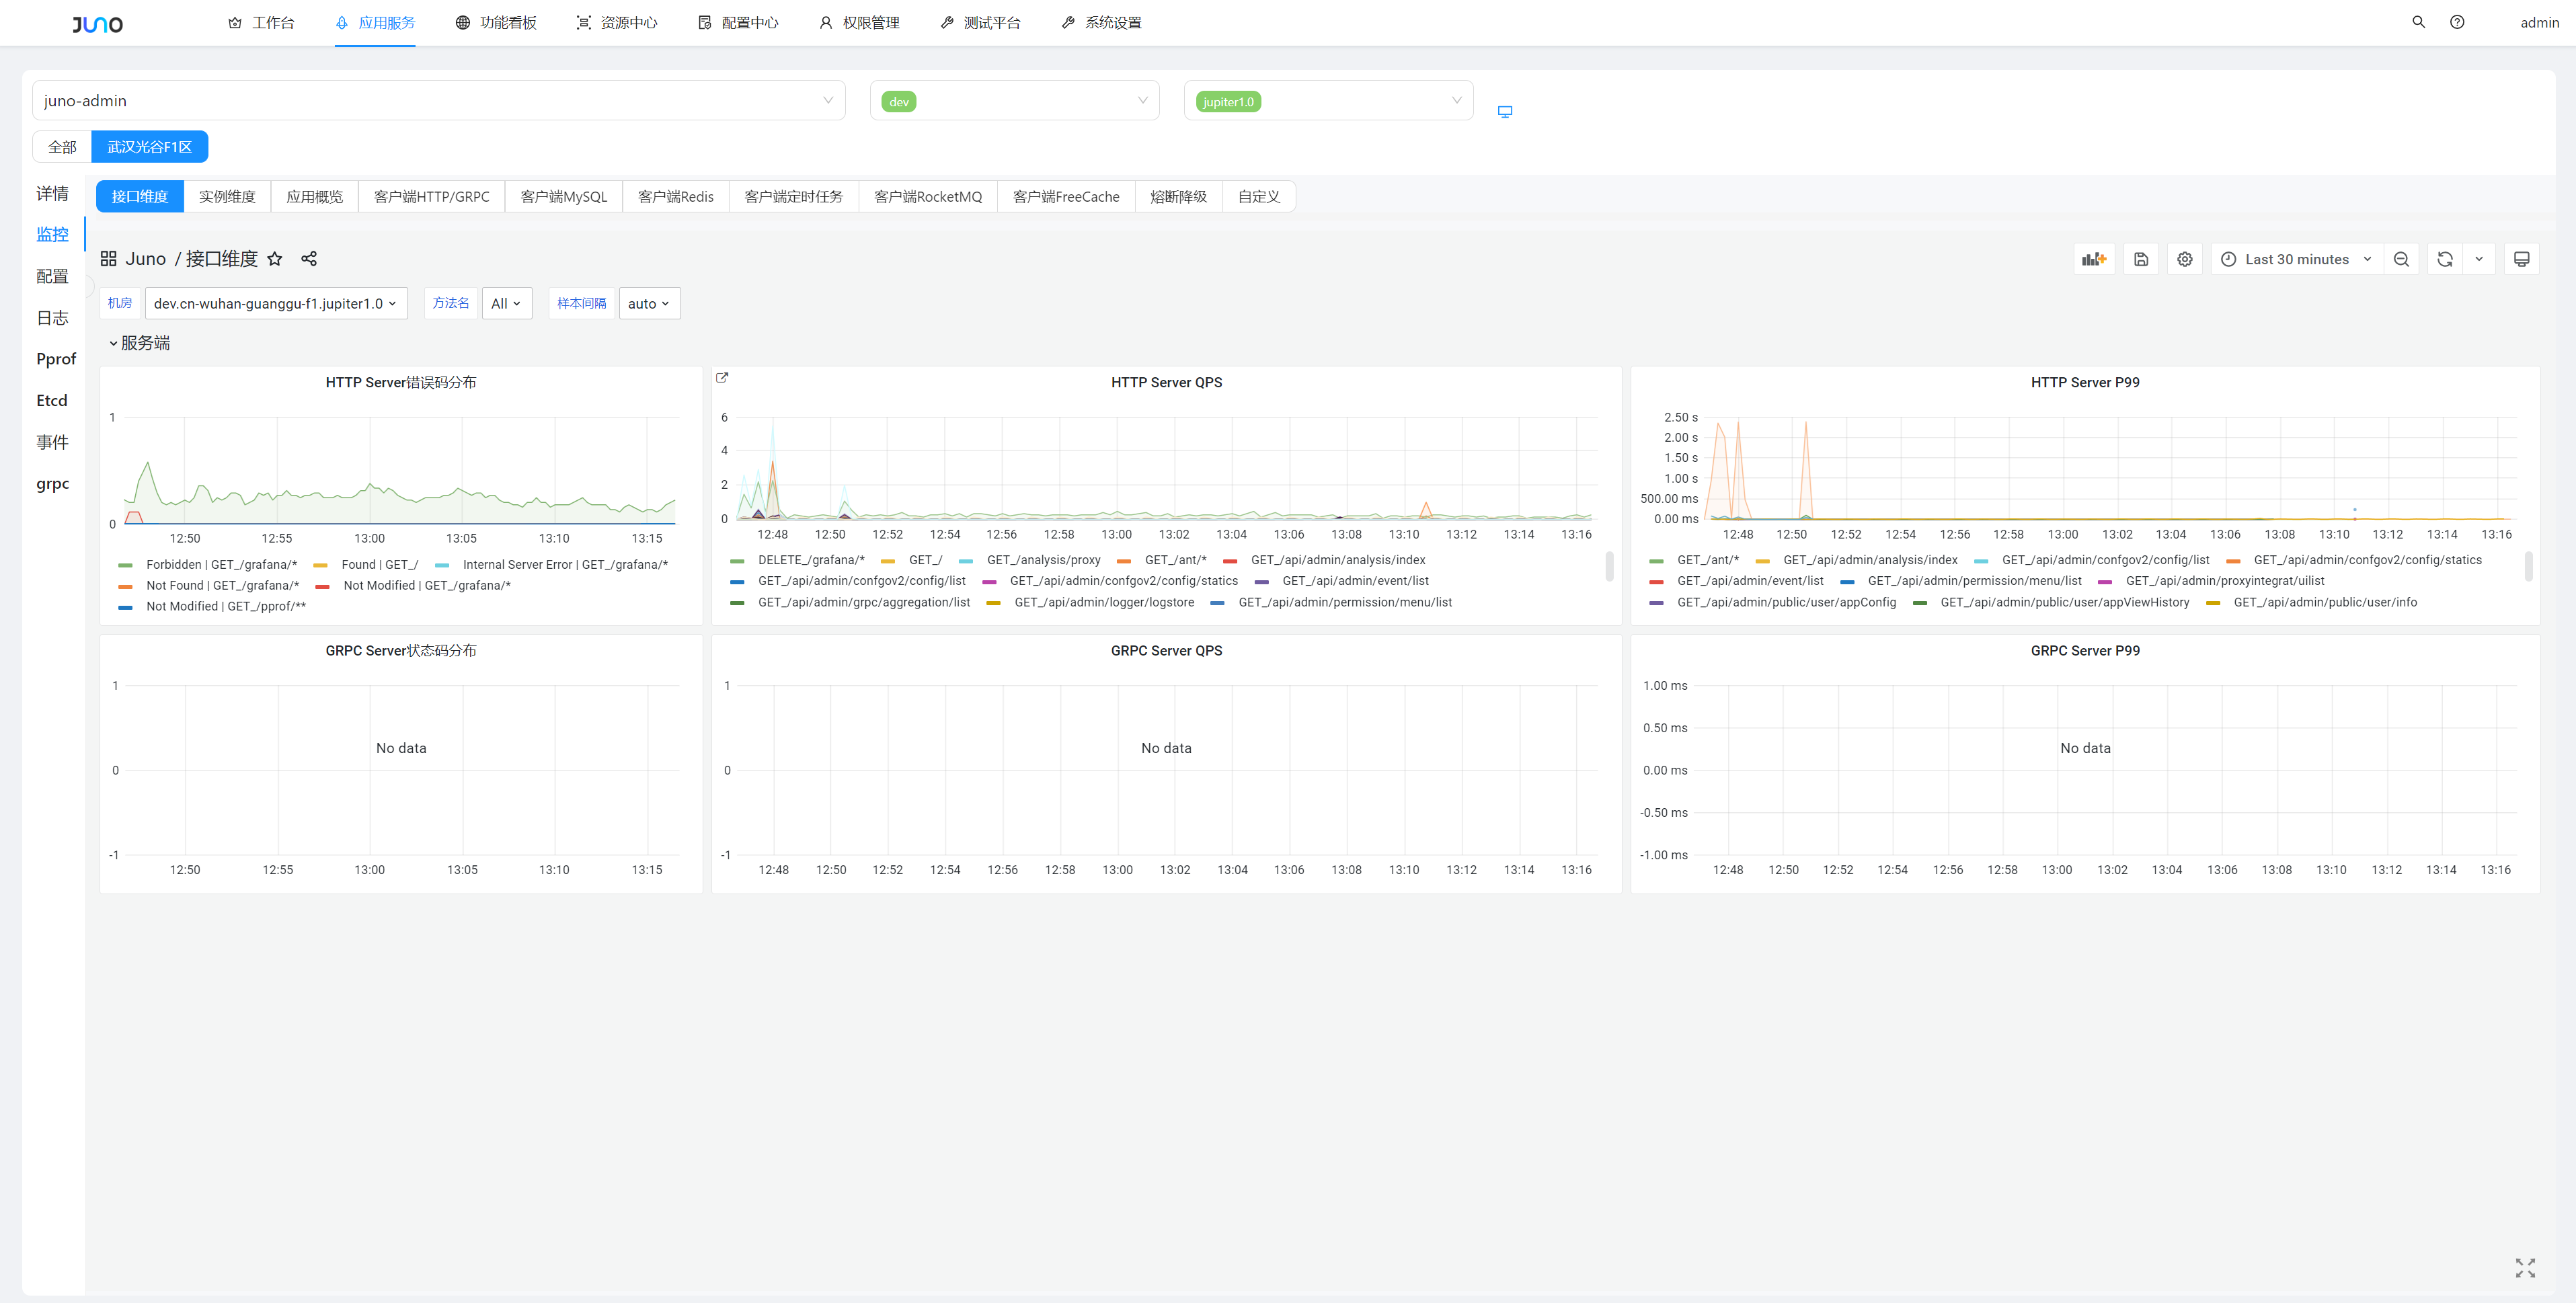Star the Juno 接口维度 dashboard
Image resolution: width=2576 pixels, height=1303 pixels.
point(275,259)
